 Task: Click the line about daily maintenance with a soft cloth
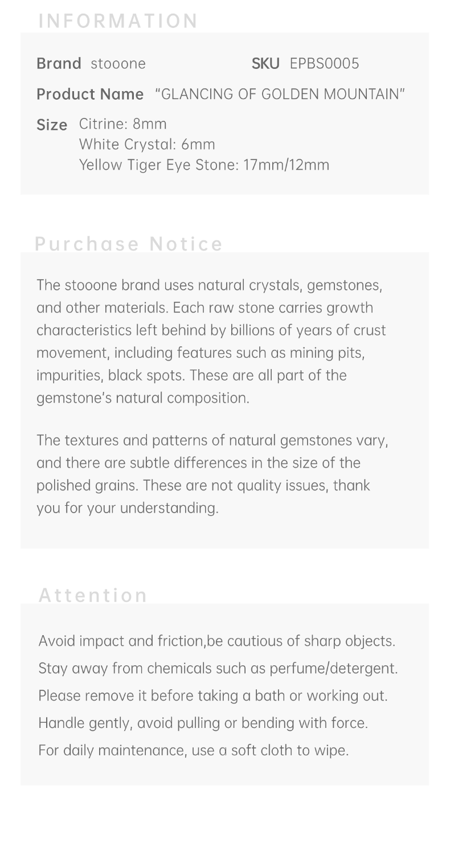pos(193,751)
